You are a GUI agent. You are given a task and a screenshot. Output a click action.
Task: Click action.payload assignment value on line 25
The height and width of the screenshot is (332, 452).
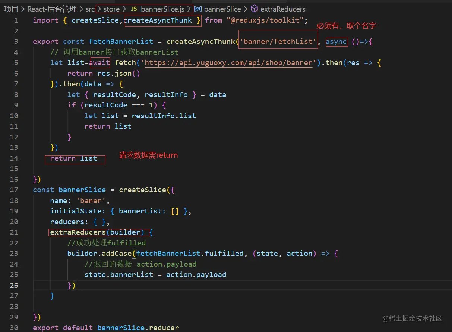(196, 274)
